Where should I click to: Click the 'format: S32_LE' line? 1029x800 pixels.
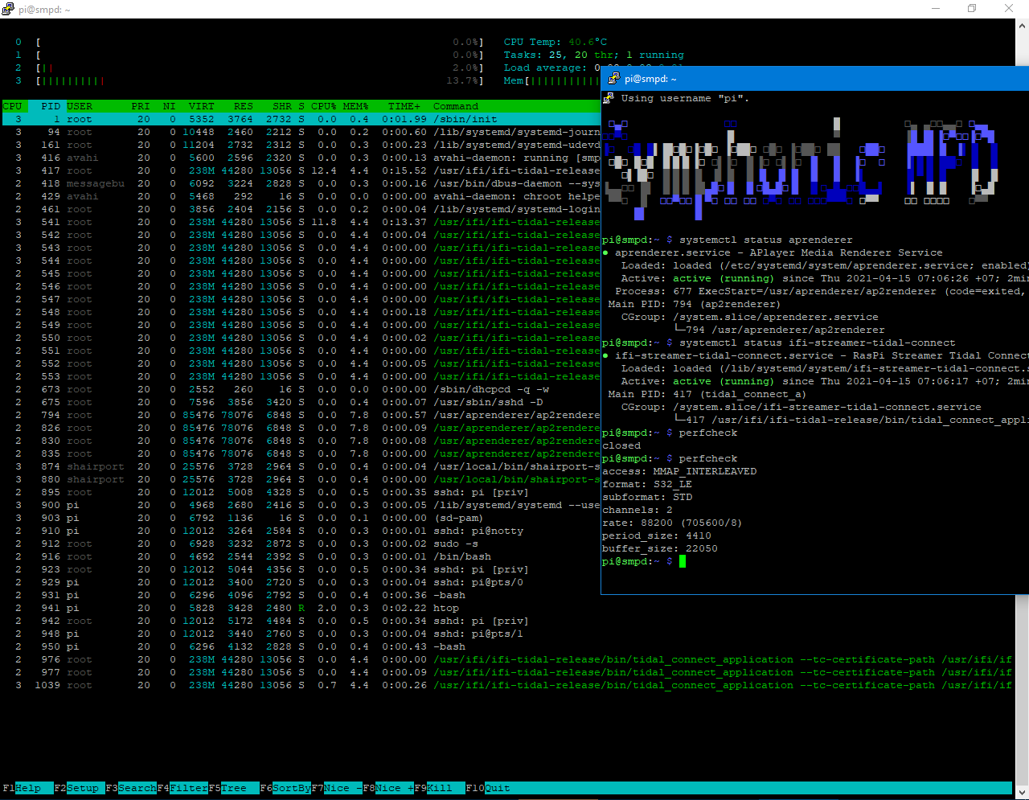tap(647, 484)
